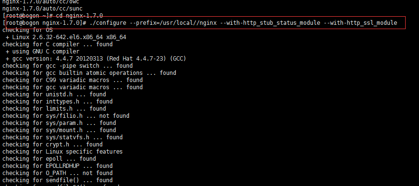Image resolution: width=419 pixels, height=186 pixels.
Task: Click the checking for sys/statvfs.h line
Action: (x=63, y=137)
